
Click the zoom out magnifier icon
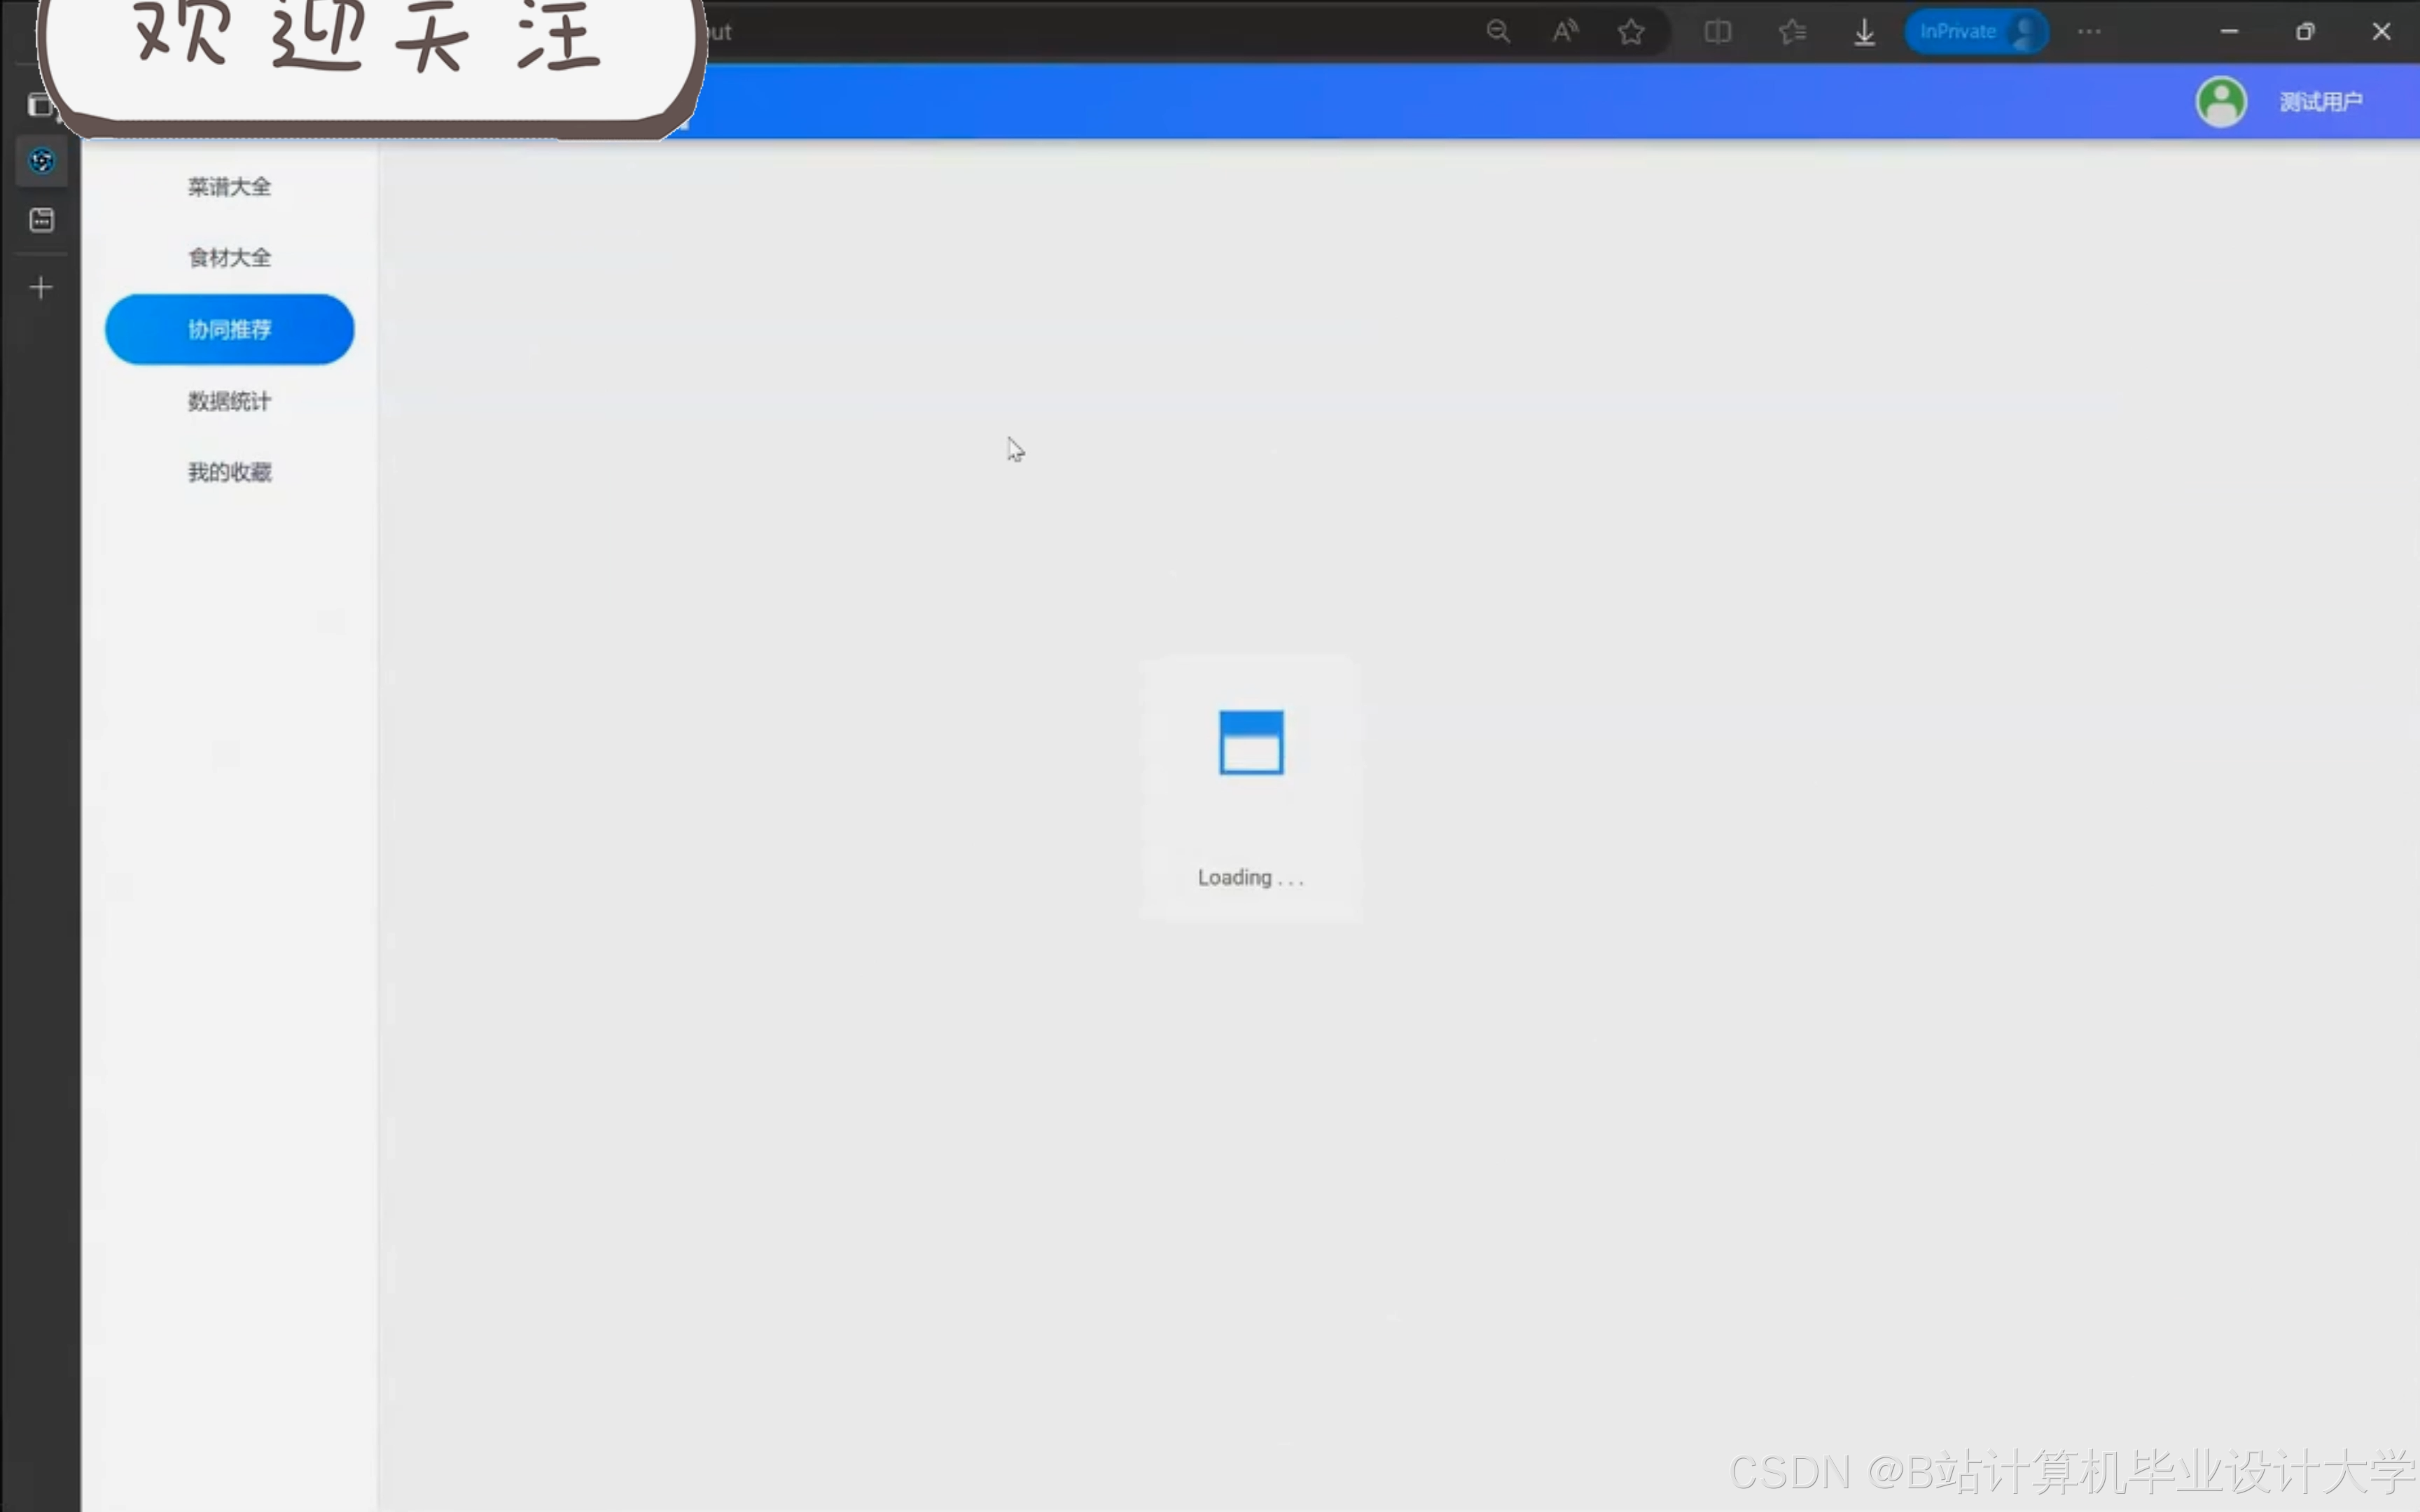point(1497,32)
